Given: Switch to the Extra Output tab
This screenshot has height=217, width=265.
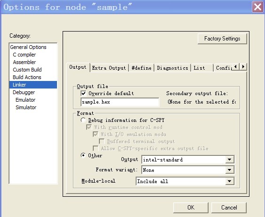Looking at the screenshot, I should [109, 68].
